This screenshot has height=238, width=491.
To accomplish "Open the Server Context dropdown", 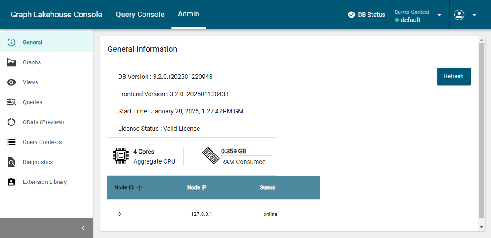I will [x=439, y=15].
